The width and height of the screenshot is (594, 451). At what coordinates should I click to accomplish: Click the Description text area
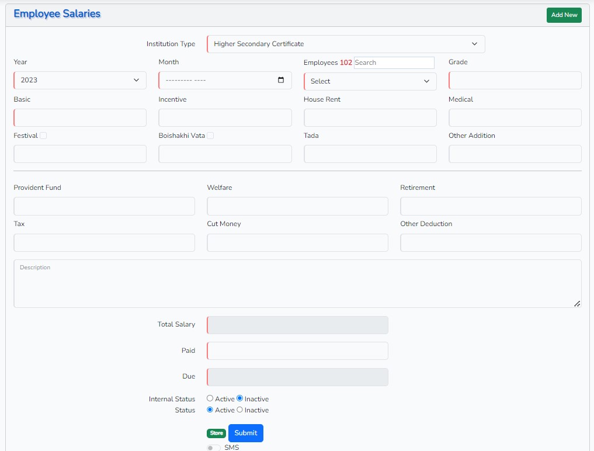pos(297,283)
